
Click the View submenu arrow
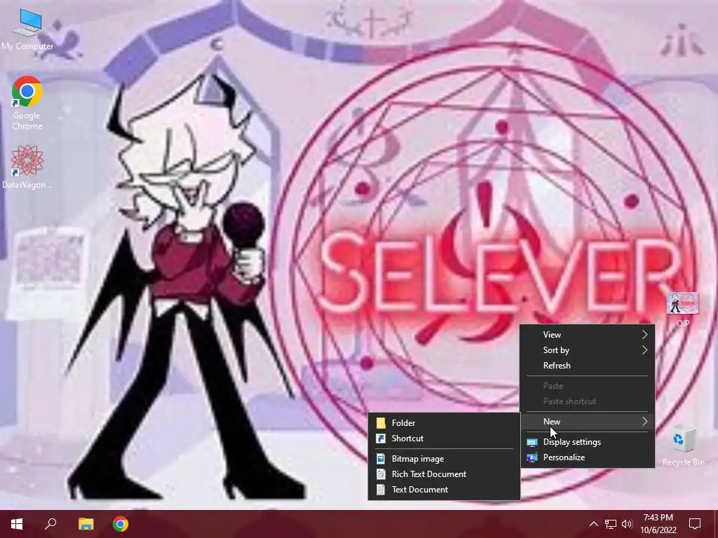pos(645,334)
